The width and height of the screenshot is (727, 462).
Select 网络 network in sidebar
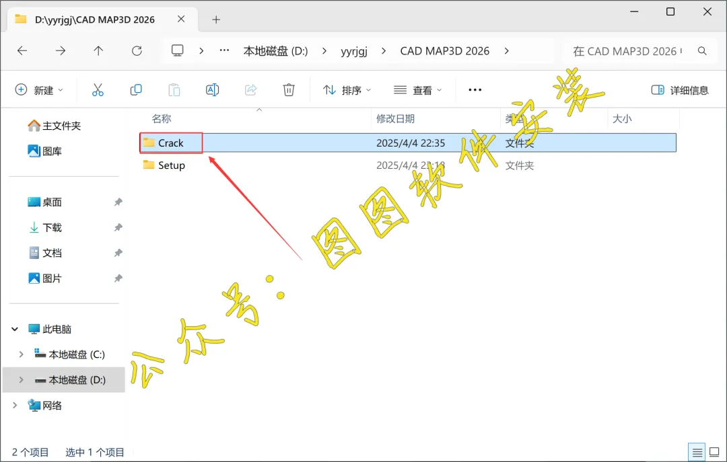(x=44, y=406)
